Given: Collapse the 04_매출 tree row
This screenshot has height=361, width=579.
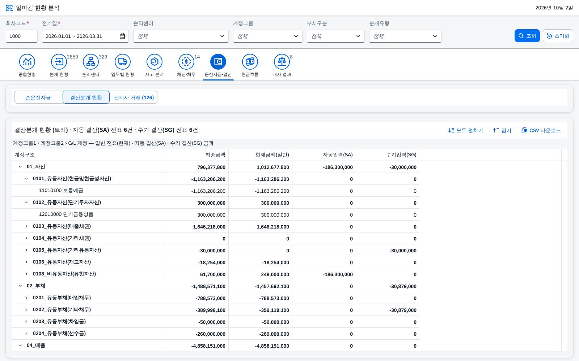Looking at the screenshot, I should [x=20, y=345].
